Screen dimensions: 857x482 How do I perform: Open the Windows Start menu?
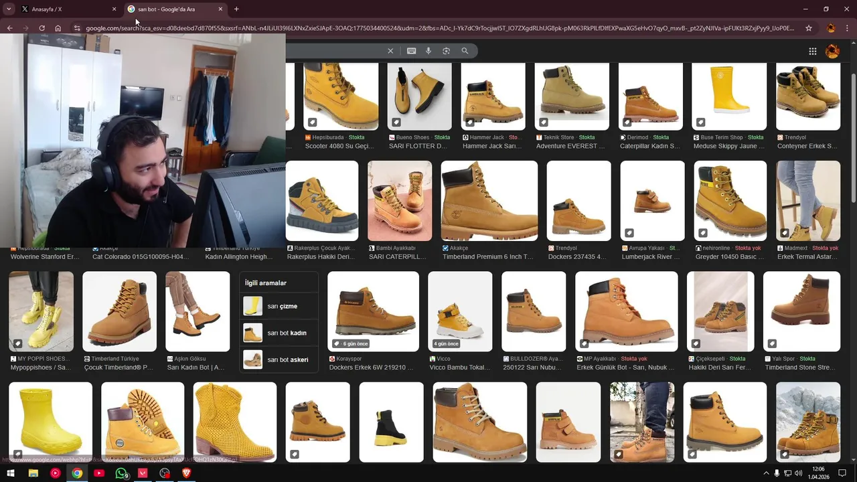(10, 473)
